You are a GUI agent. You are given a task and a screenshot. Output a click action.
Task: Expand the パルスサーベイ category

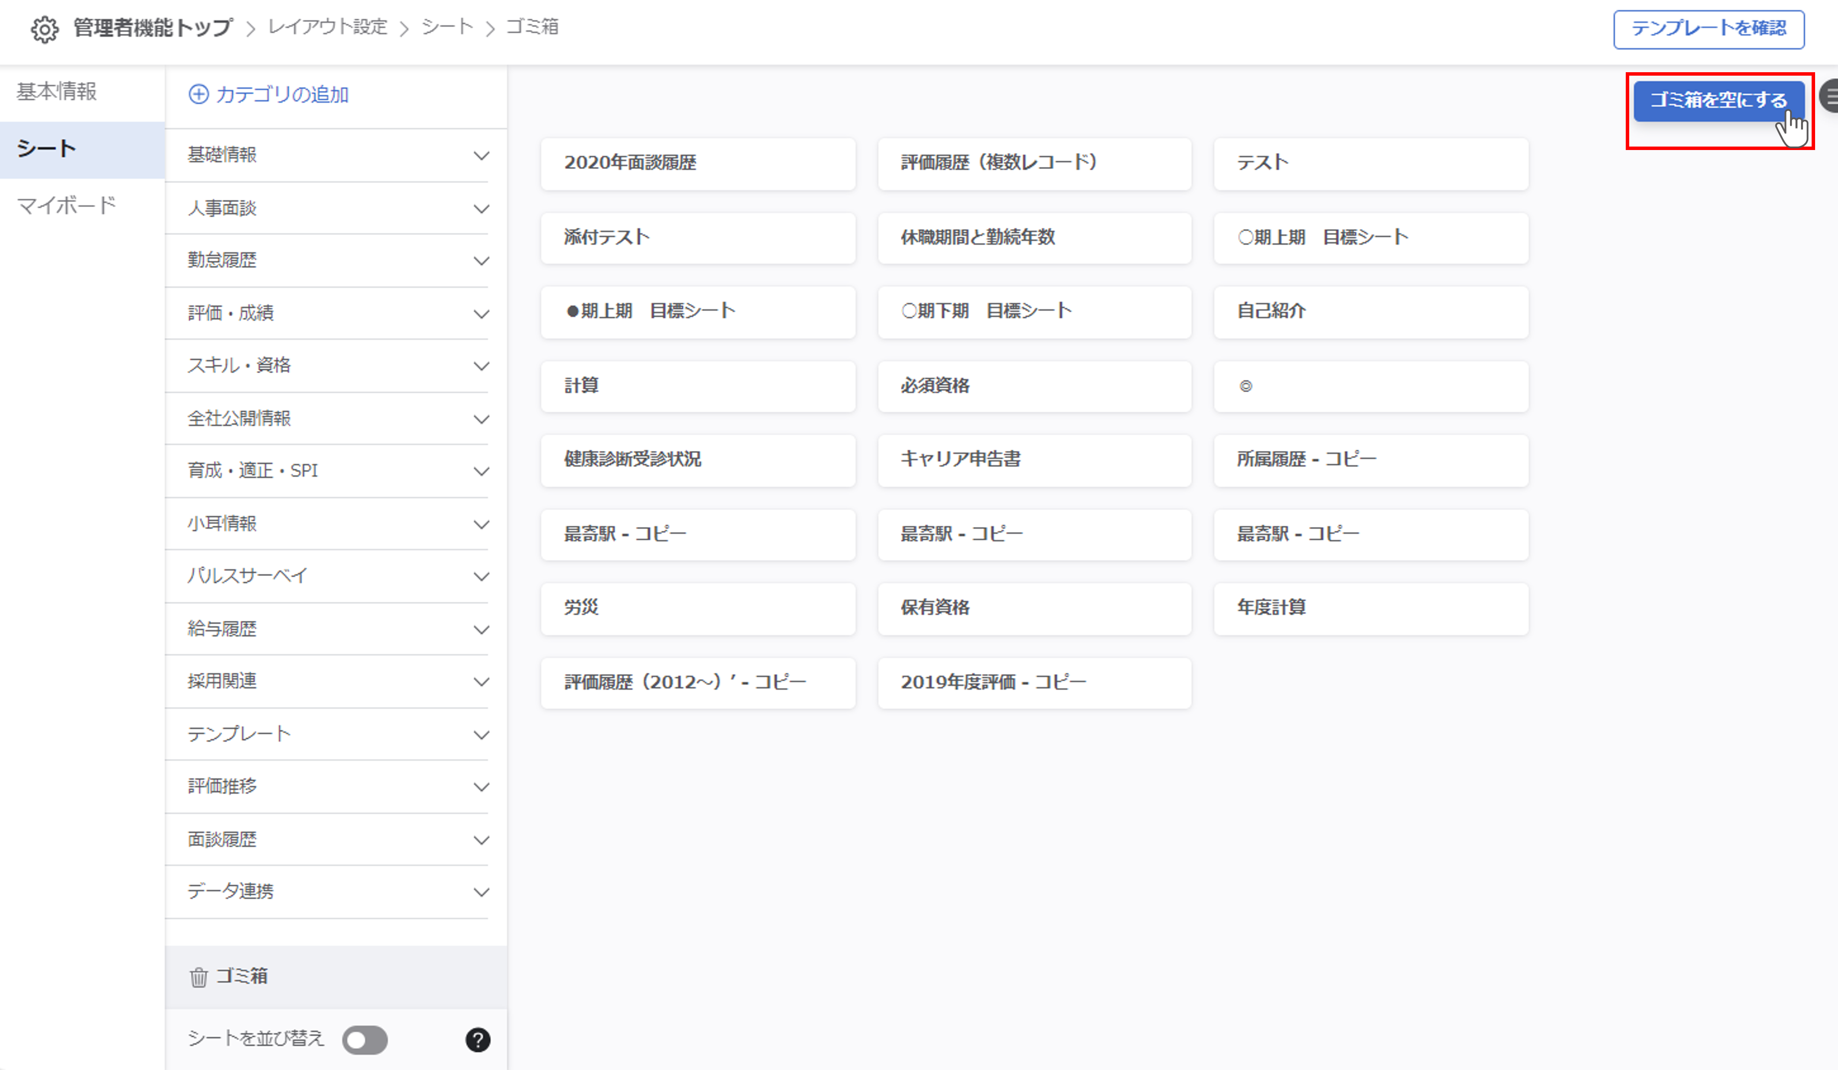pyautogui.click(x=481, y=576)
